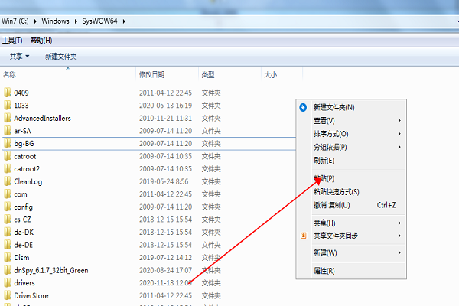The width and height of the screenshot is (459, 306).
Task: Open the 共享 toolbar dropdown
Action: pos(19,57)
